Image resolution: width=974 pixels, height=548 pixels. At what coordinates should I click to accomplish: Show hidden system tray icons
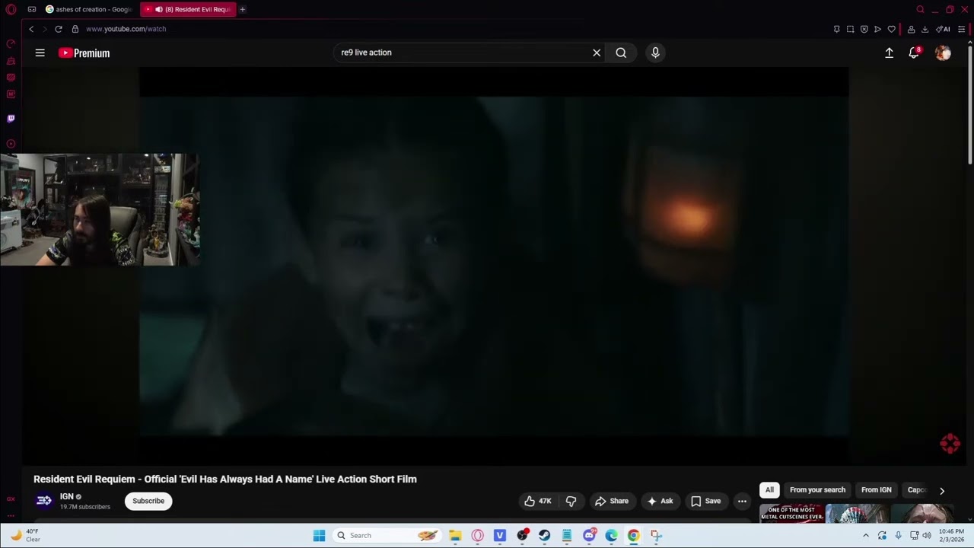[865, 535]
